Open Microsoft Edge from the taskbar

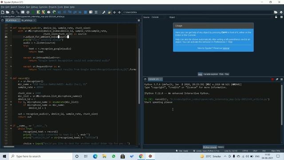click(x=95, y=156)
